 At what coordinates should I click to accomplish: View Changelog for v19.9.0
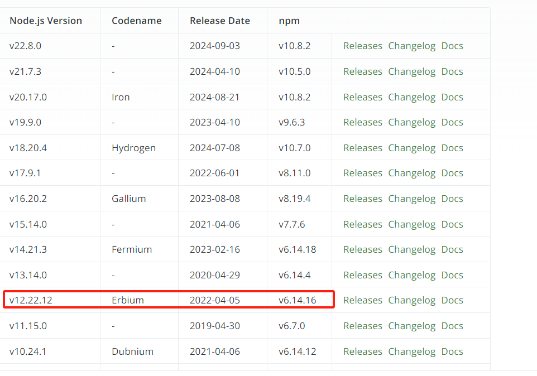pos(411,122)
